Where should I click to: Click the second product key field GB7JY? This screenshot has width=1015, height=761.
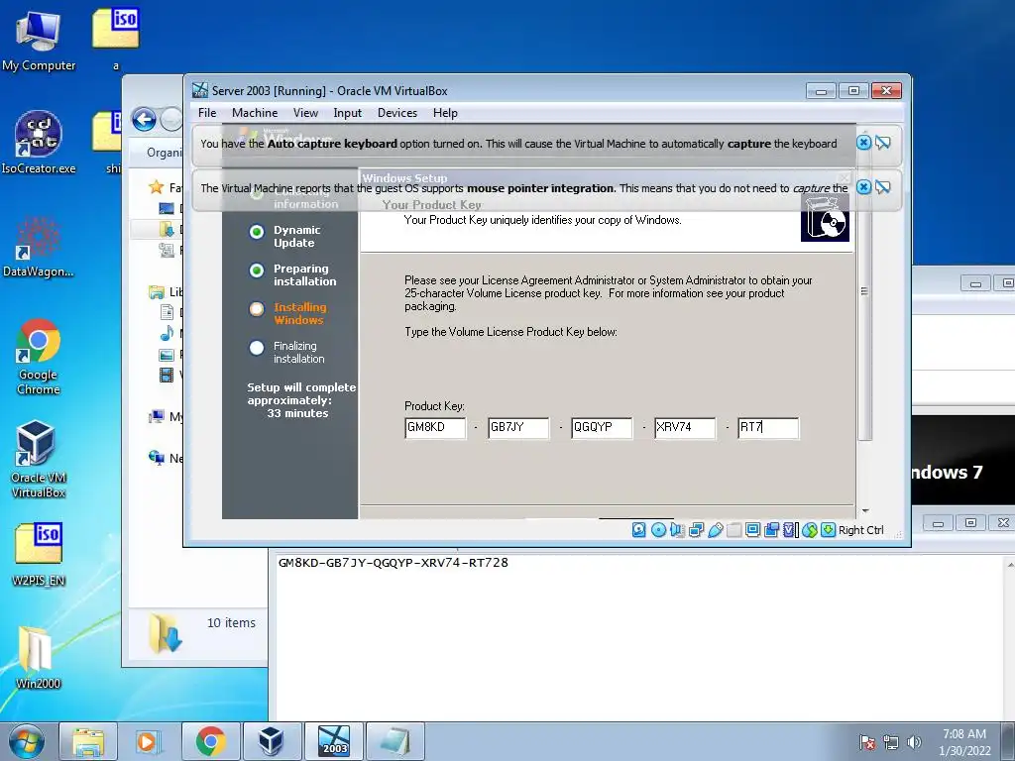pos(518,428)
